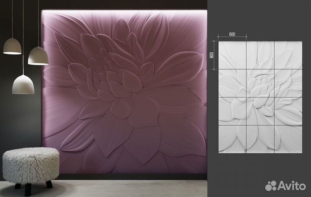Click the purple flower wall panel image

(124, 92)
